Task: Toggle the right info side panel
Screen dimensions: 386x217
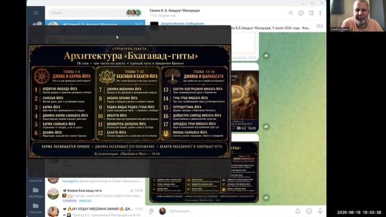Action: pos(311,13)
